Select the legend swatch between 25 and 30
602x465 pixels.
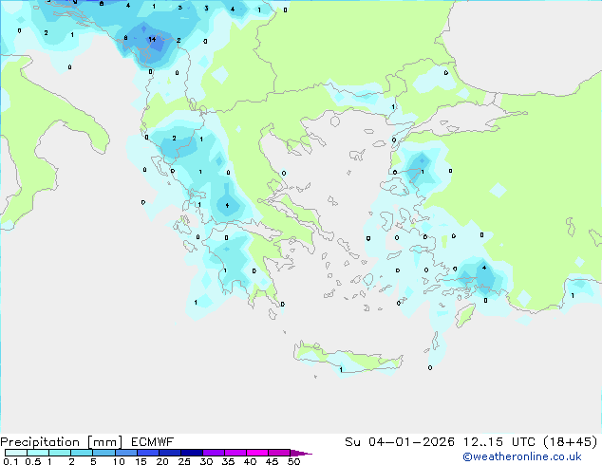(196, 453)
